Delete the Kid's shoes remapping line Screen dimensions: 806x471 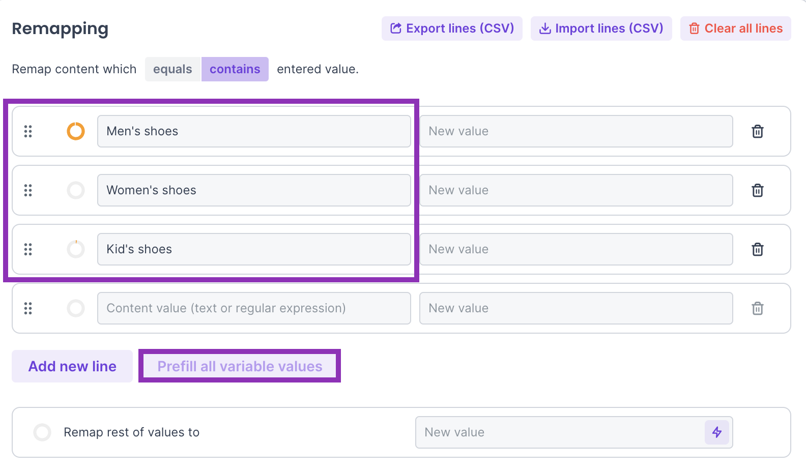tap(758, 249)
